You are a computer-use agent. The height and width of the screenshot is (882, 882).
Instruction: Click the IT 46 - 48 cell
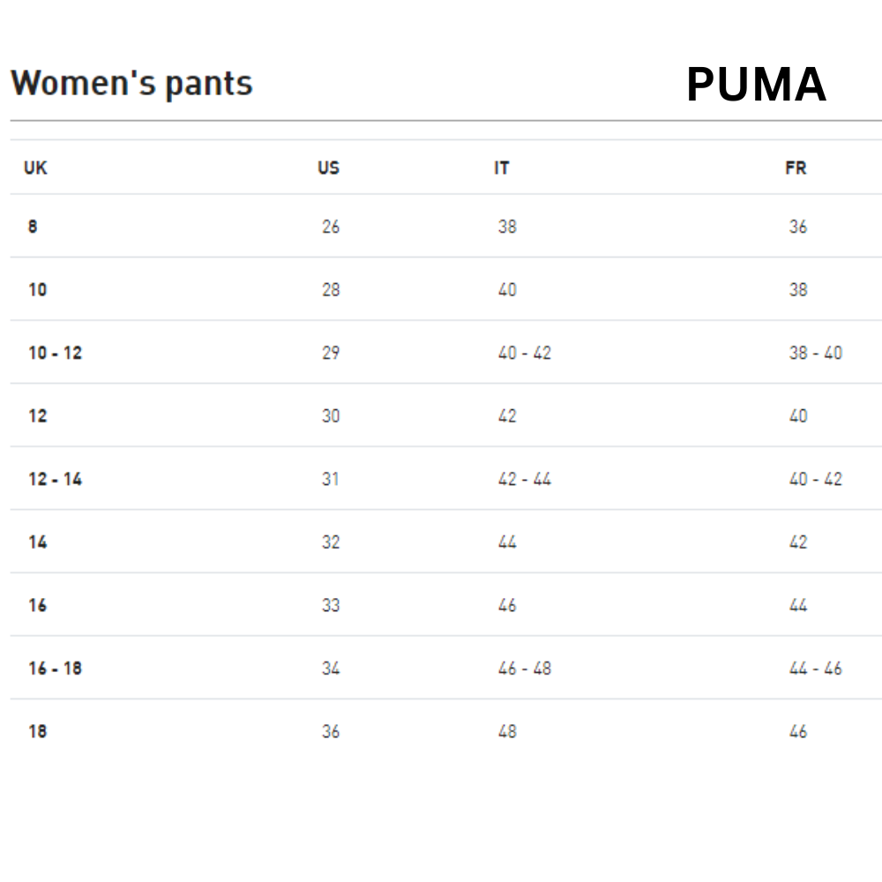click(x=524, y=669)
